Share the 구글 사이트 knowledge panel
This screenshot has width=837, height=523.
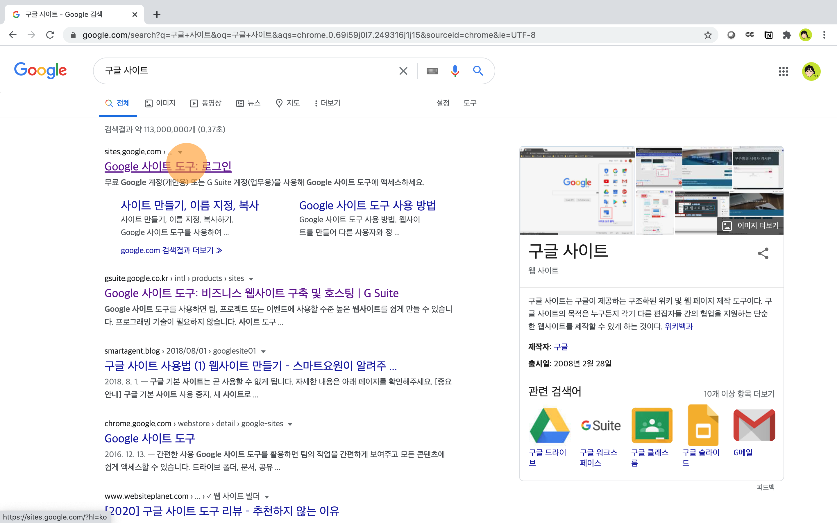763,253
